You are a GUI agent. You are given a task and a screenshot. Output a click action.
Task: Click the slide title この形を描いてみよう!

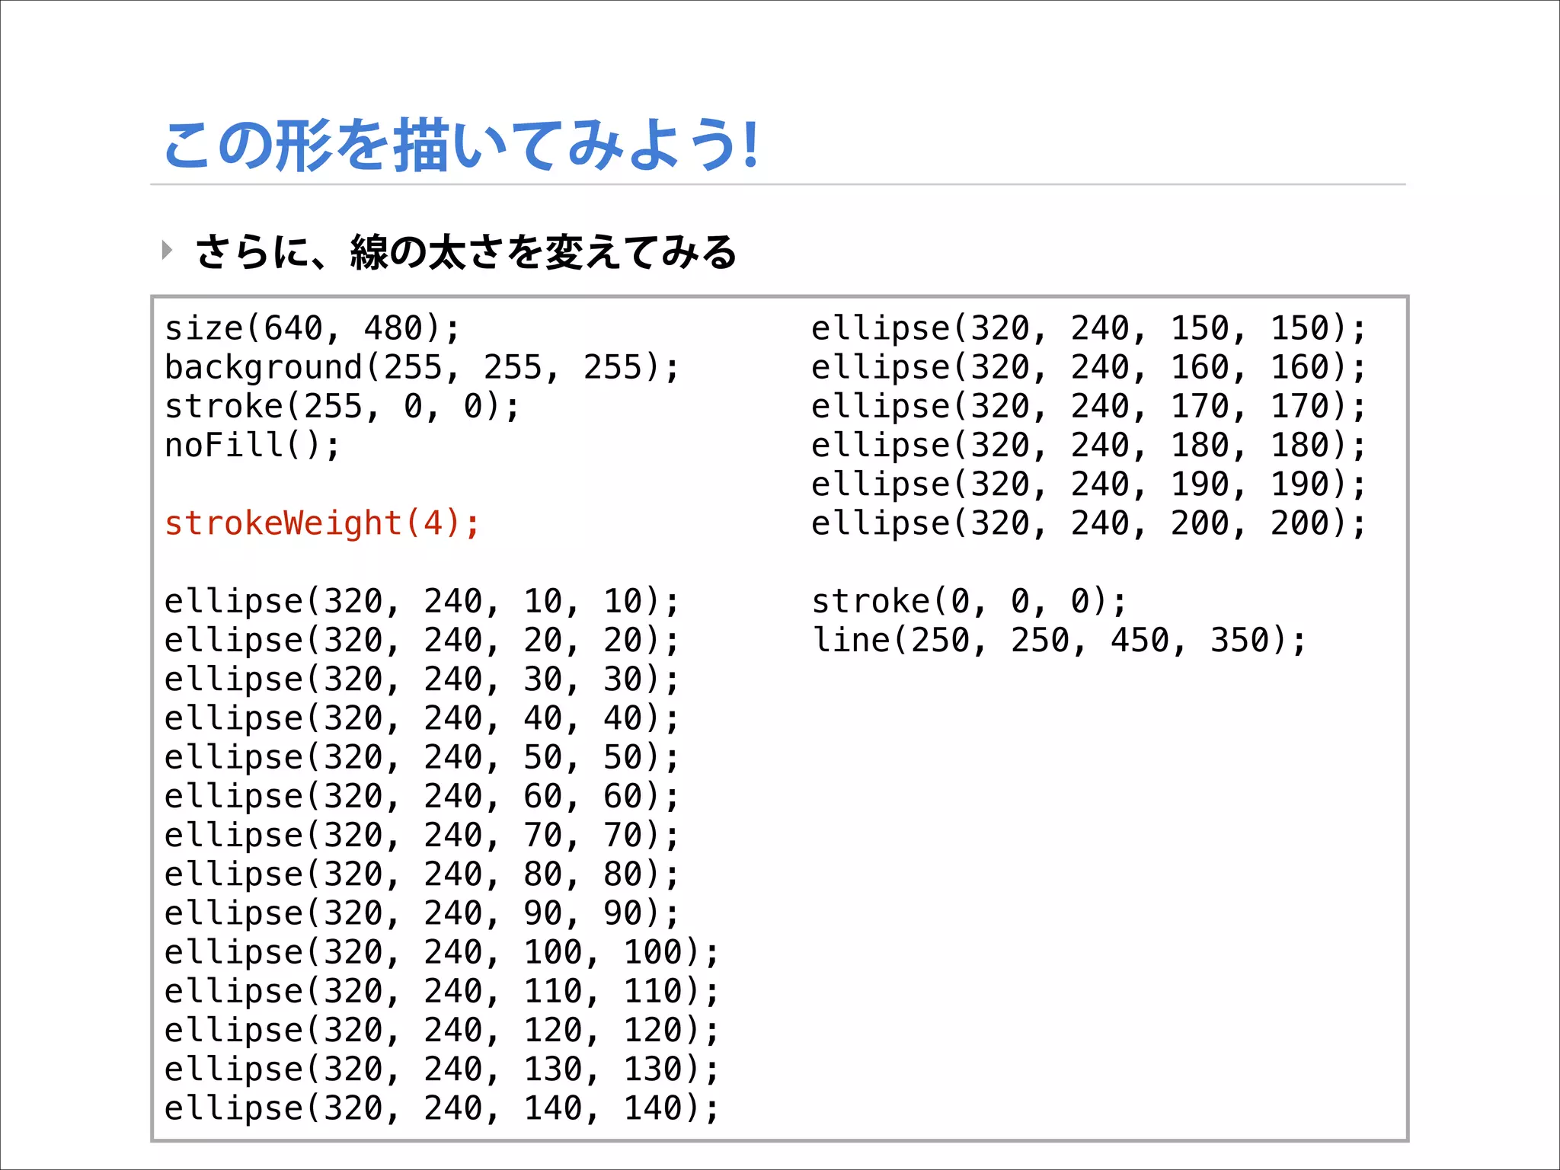461,145
